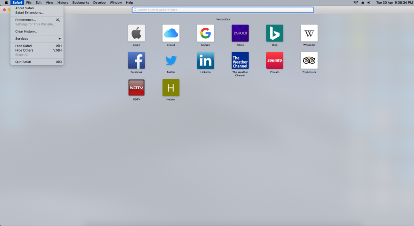
Task: Open the Bing favourite icon
Action: point(275,33)
